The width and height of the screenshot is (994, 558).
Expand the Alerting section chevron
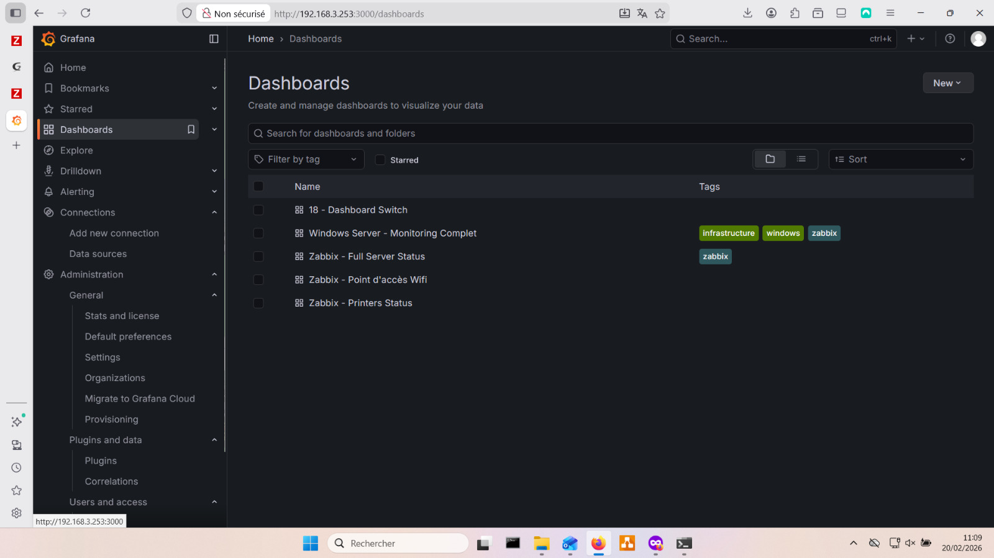coord(214,192)
